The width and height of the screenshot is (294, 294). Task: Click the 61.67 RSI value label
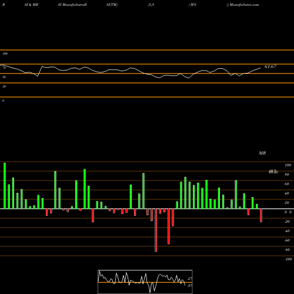(270, 66)
